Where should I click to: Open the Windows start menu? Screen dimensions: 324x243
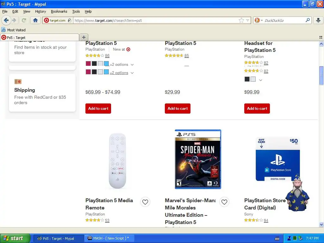point(15,238)
